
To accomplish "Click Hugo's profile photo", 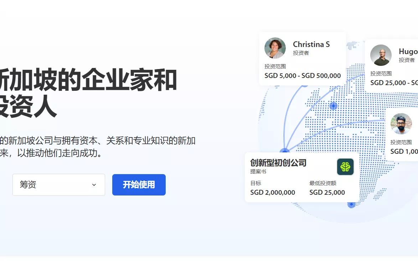I will tap(381, 55).
